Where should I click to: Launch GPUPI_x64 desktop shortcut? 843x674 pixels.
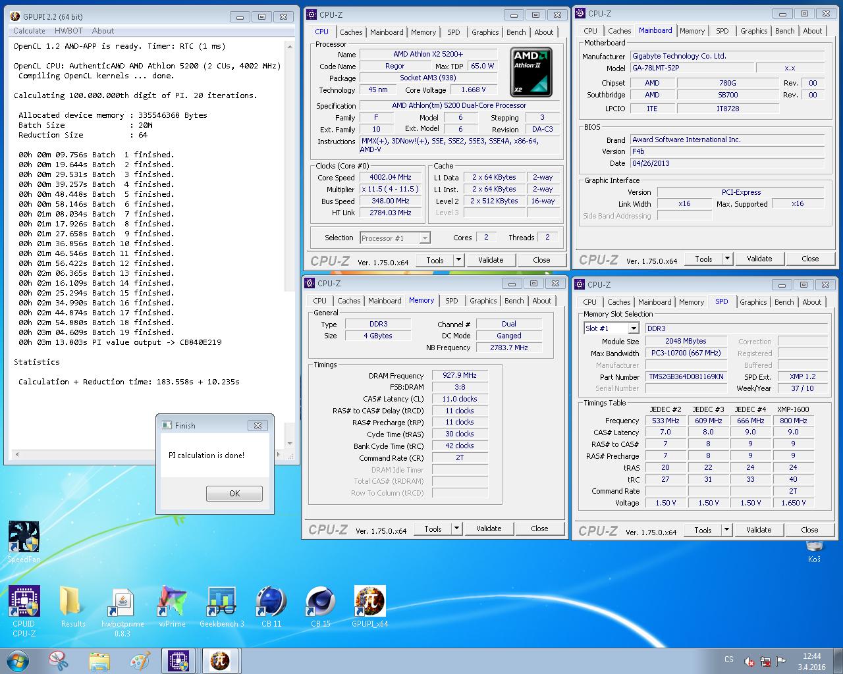[x=369, y=606]
